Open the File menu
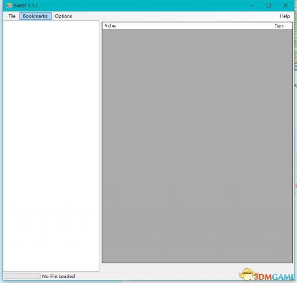297x283 pixels. pyautogui.click(x=12, y=16)
